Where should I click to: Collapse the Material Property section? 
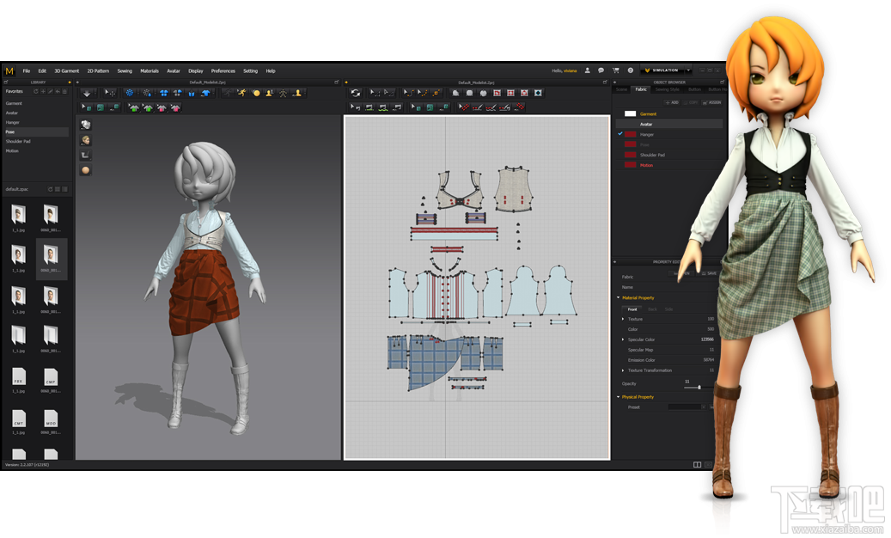(x=618, y=298)
